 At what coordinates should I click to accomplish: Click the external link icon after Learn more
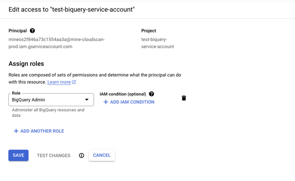pos(74,82)
